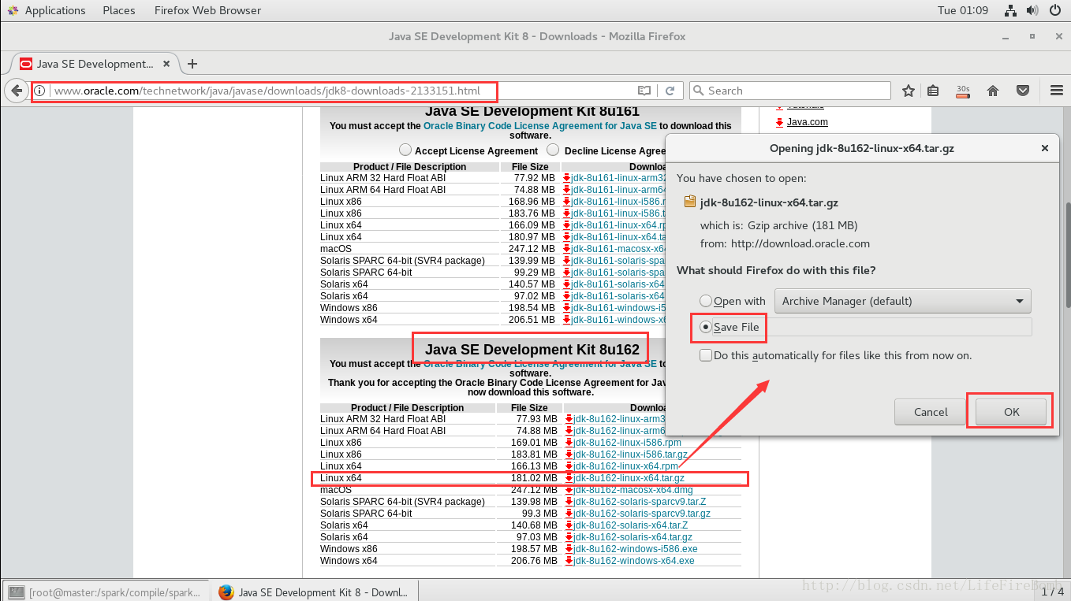Open the jdk-8u162-solaris-sparcv9.tar.Z link
This screenshot has width=1071, height=601.
tap(640, 502)
